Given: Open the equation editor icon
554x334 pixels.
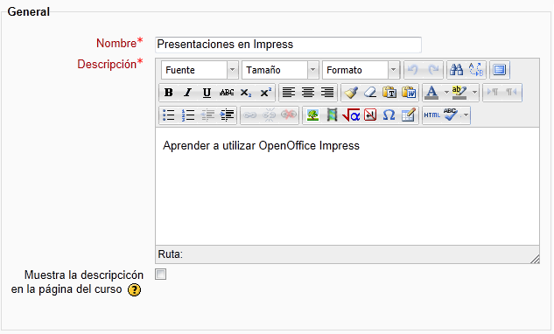Looking at the screenshot, I should [351, 115].
